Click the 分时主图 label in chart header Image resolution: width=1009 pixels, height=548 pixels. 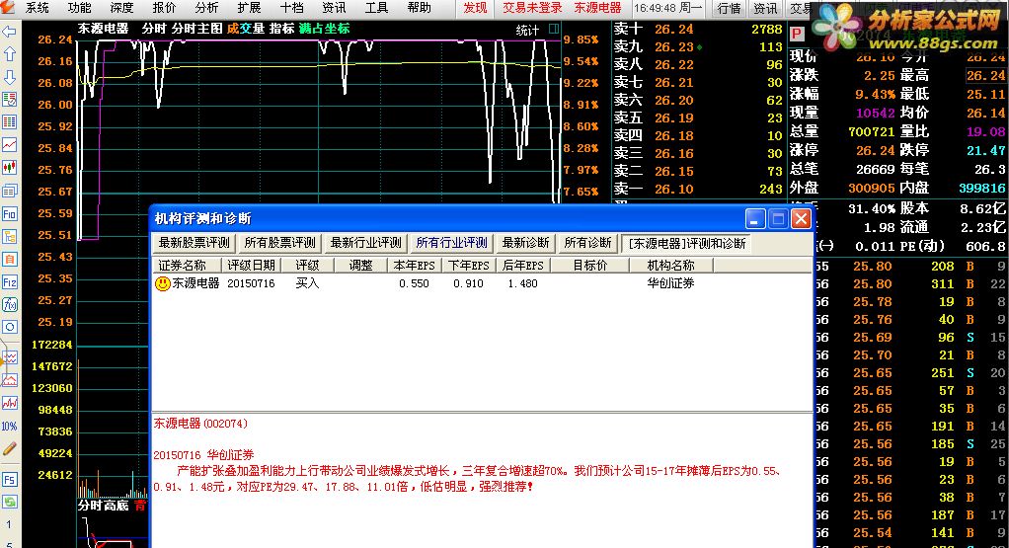[196, 29]
